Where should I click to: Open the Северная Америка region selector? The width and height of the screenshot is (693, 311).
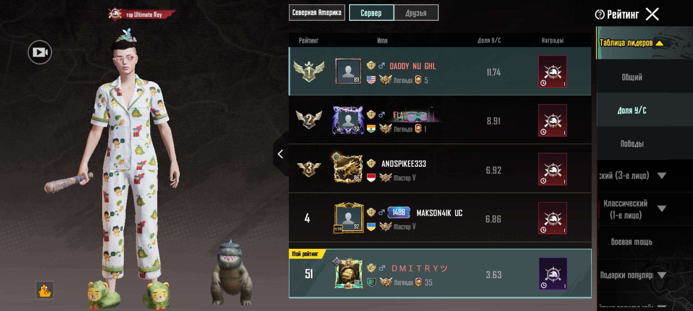pos(317,12)
